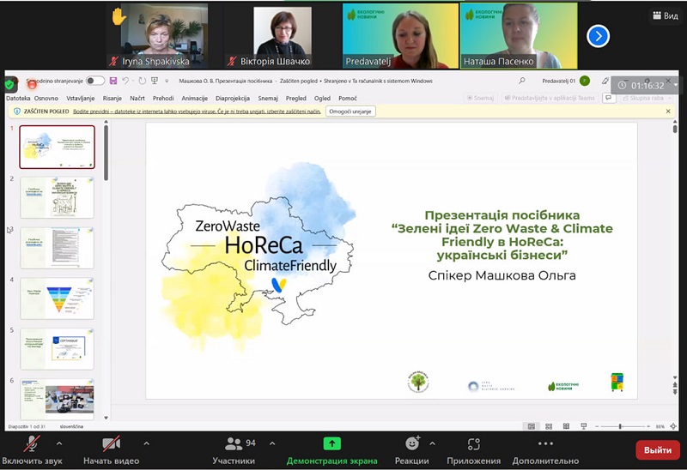
Task: Open the Pomoč tab
Action: coord(348,98)
